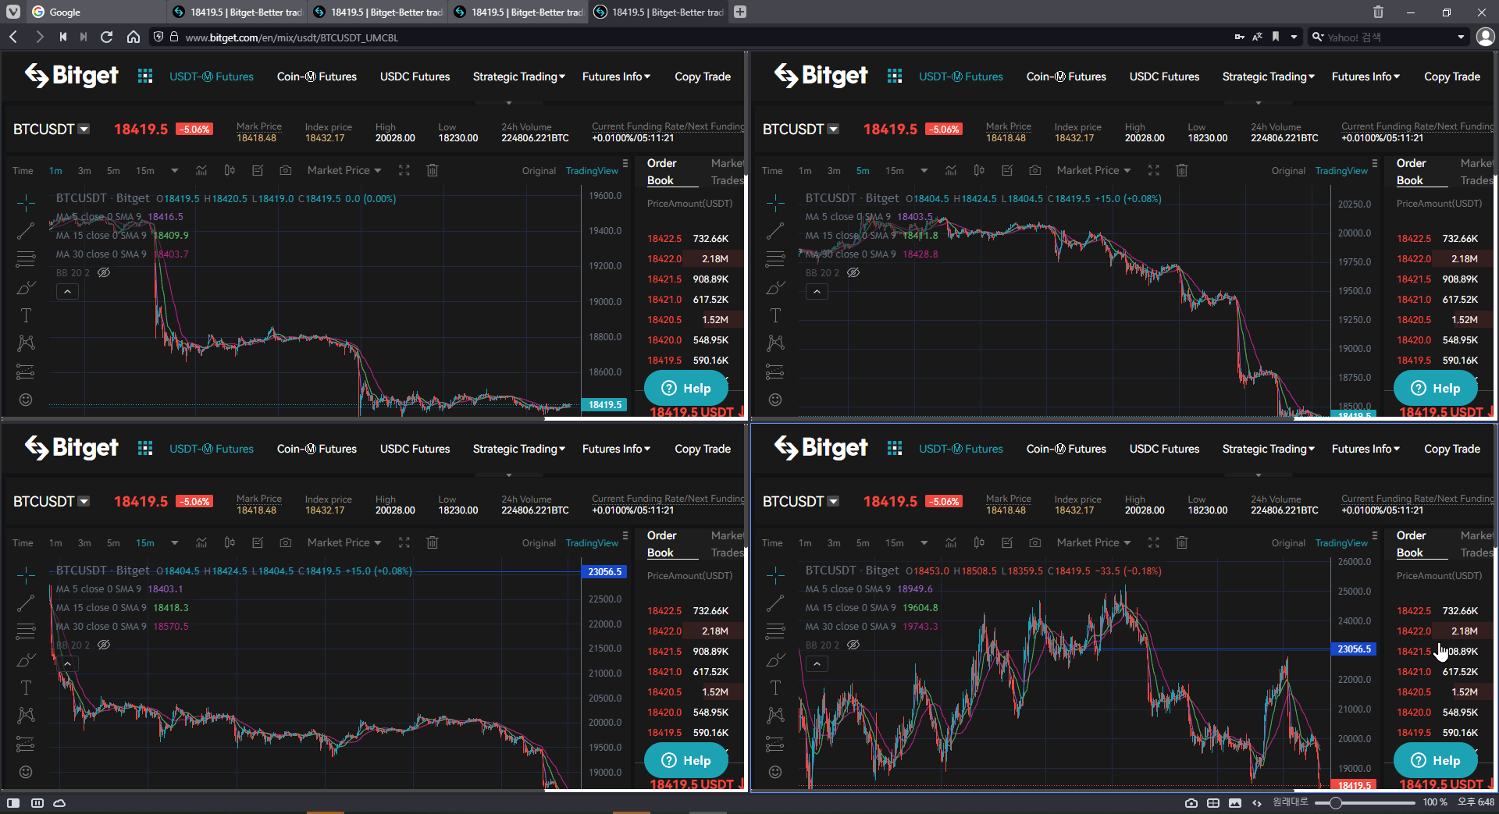Toggle BB 20 2 visibility in top-left pane
This screenshot has height=814, width=1499.
click(x=104, y=272)
